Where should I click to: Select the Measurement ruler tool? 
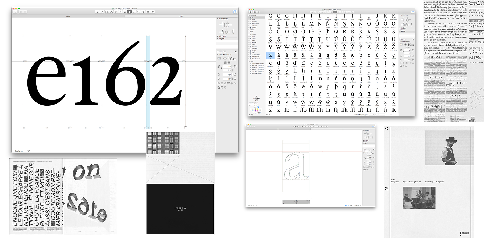148,12
